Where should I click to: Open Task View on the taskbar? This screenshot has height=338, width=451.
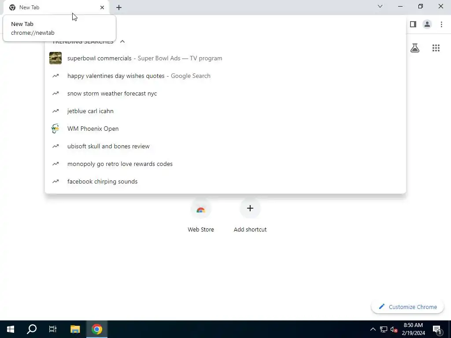[53, 329]
